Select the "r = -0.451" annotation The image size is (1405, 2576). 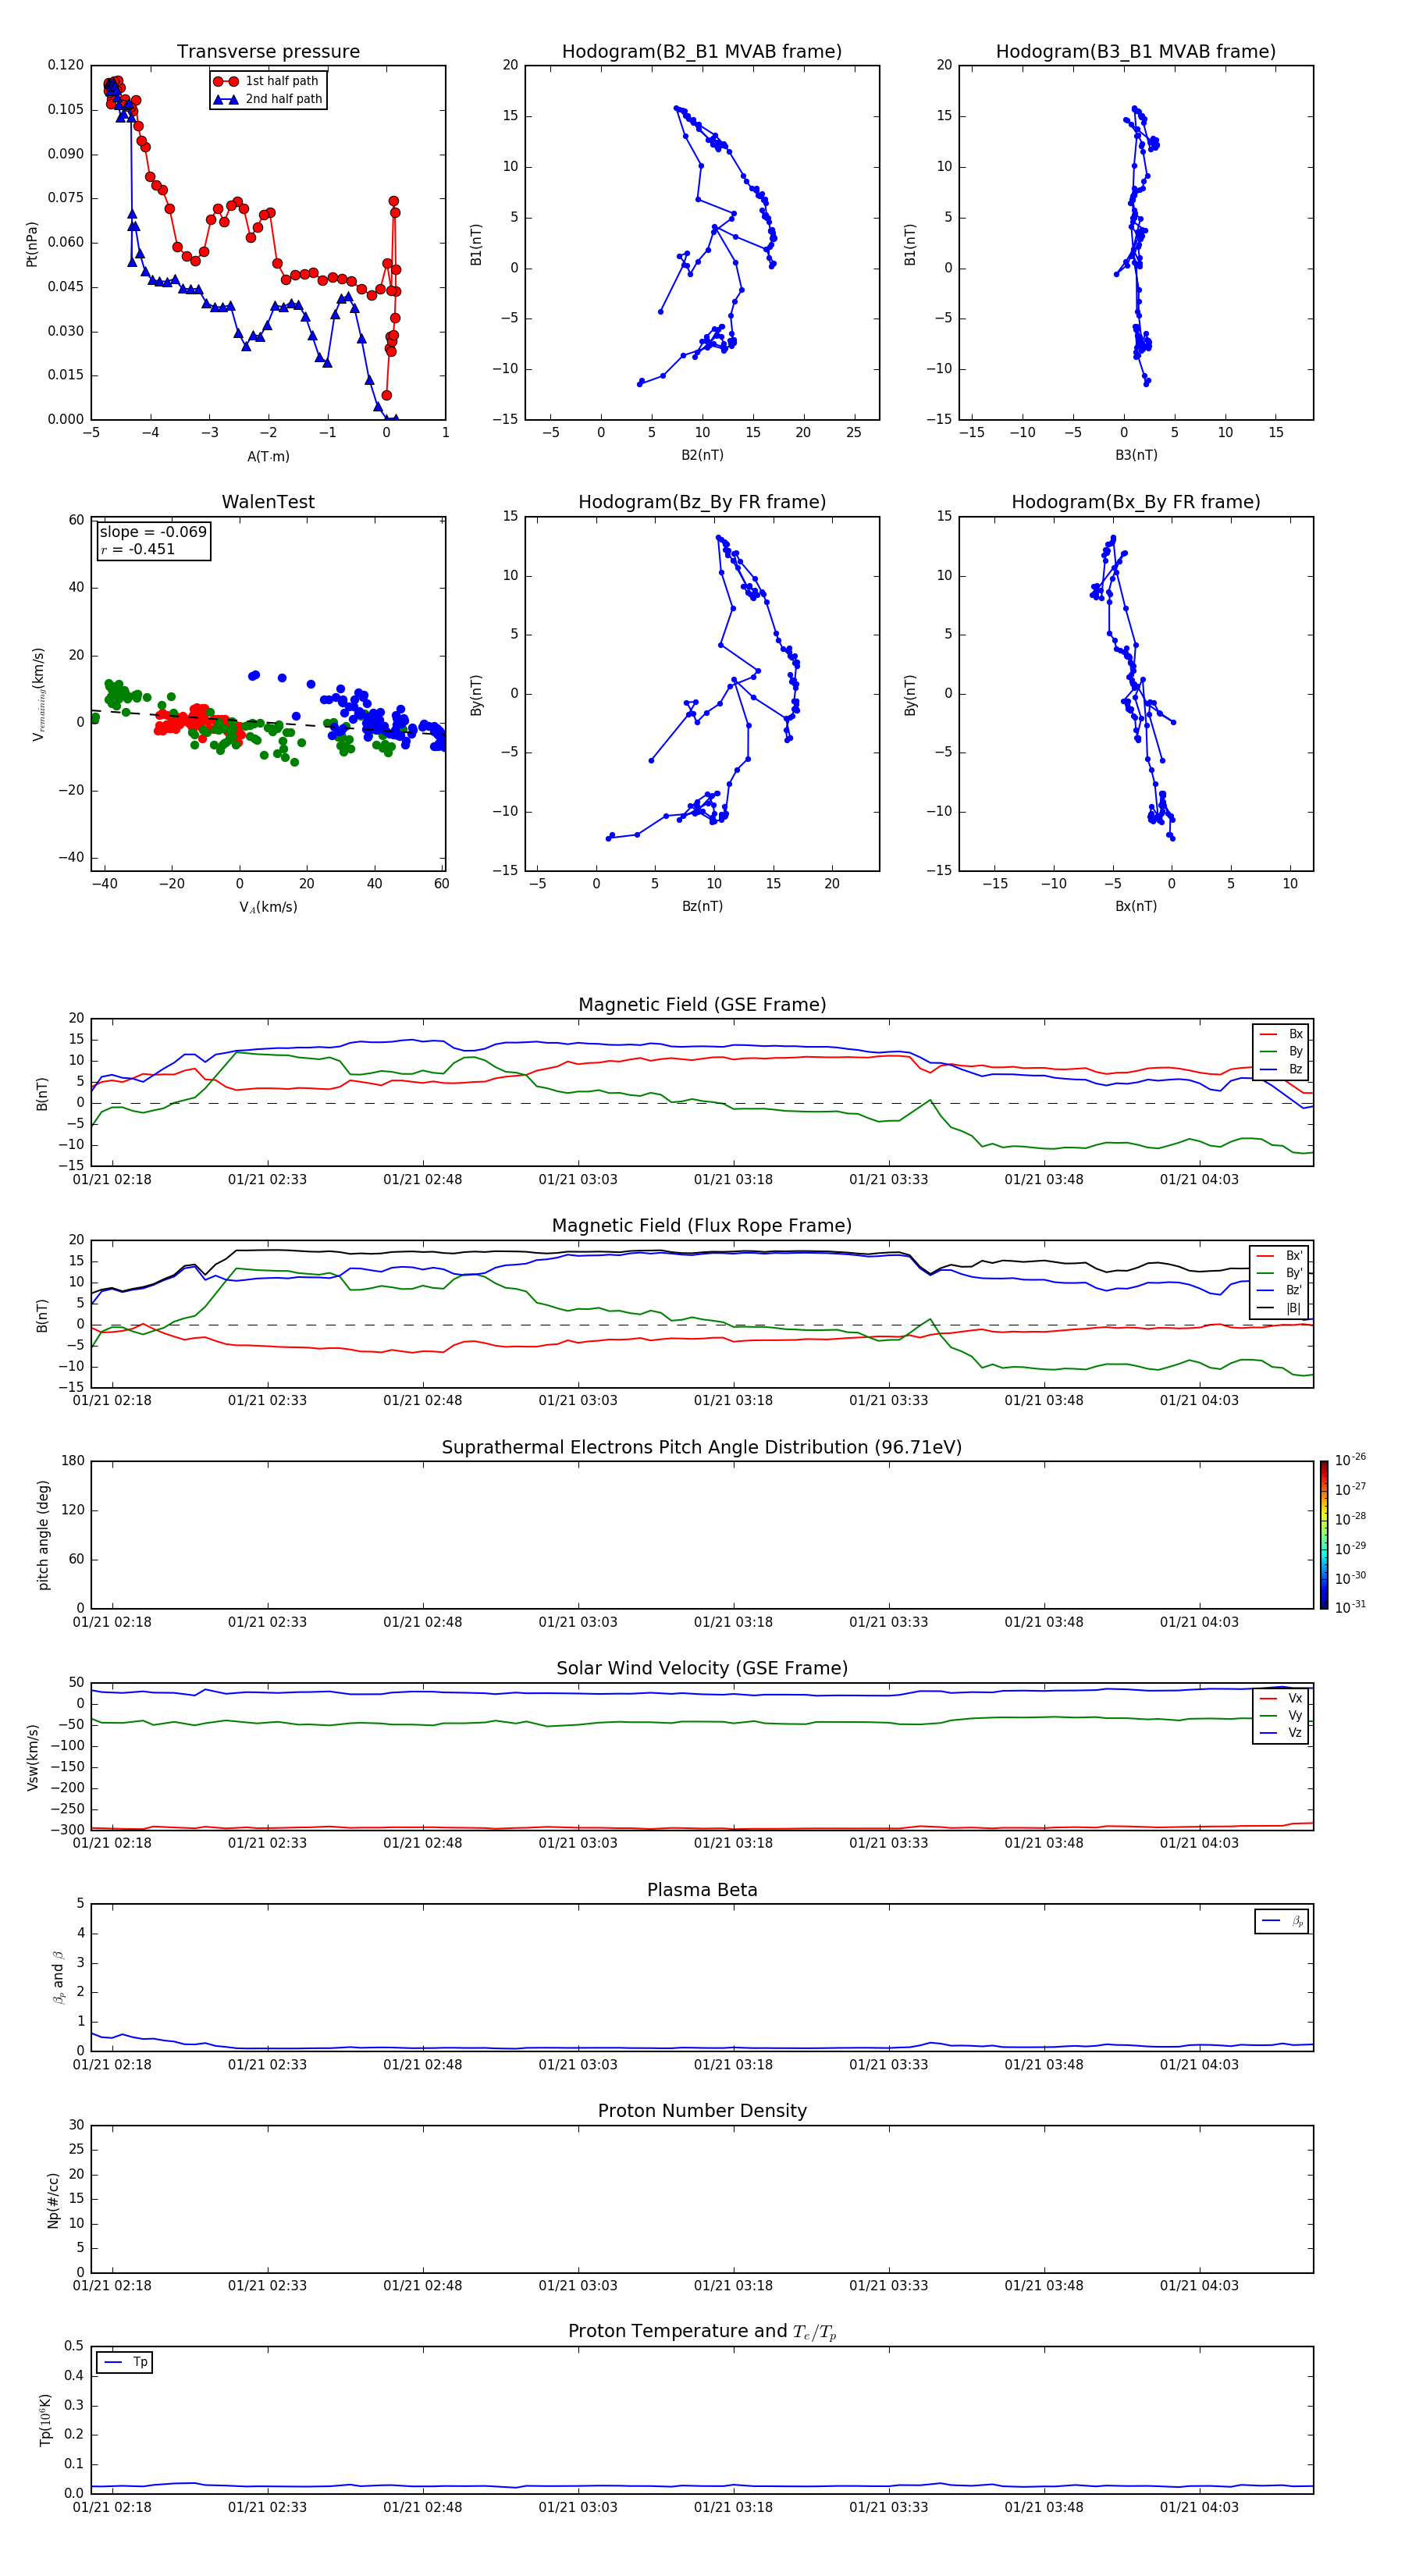pyautogui.click(x=138, y=549)
